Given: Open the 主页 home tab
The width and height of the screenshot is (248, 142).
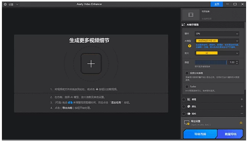Looking at the screenshot, I should tap(217, 4).
